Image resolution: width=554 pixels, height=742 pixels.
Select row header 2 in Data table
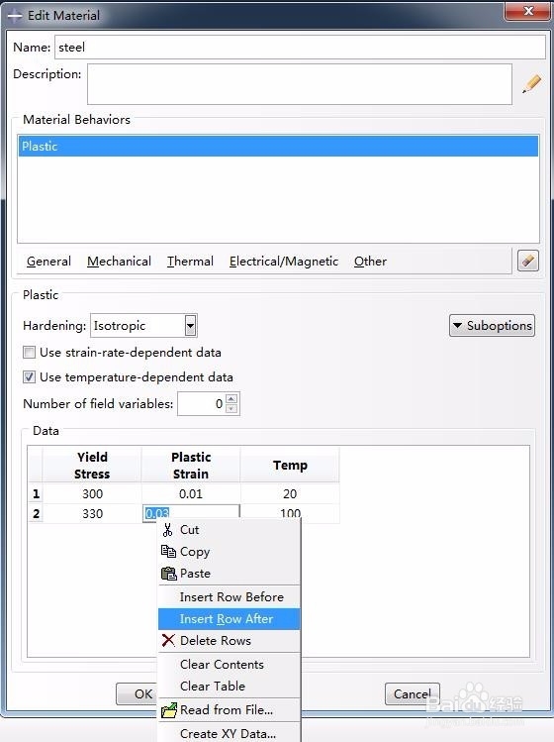[36, 513]
